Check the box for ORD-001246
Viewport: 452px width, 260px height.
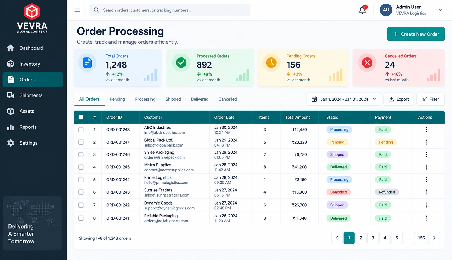point(81,154)
